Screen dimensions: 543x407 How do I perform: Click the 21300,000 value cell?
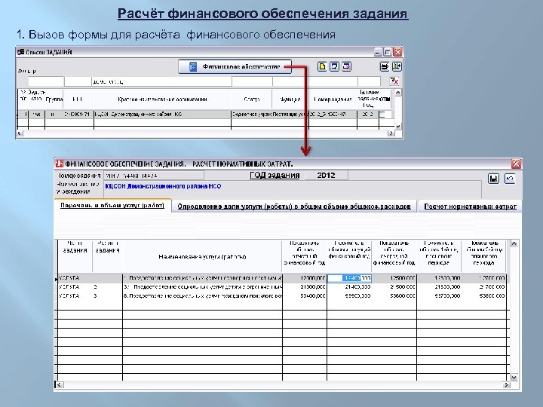point(305,287)
